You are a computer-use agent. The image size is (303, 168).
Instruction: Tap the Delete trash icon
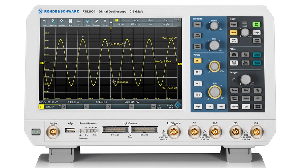pyautogui.click(x=105, y=22)
